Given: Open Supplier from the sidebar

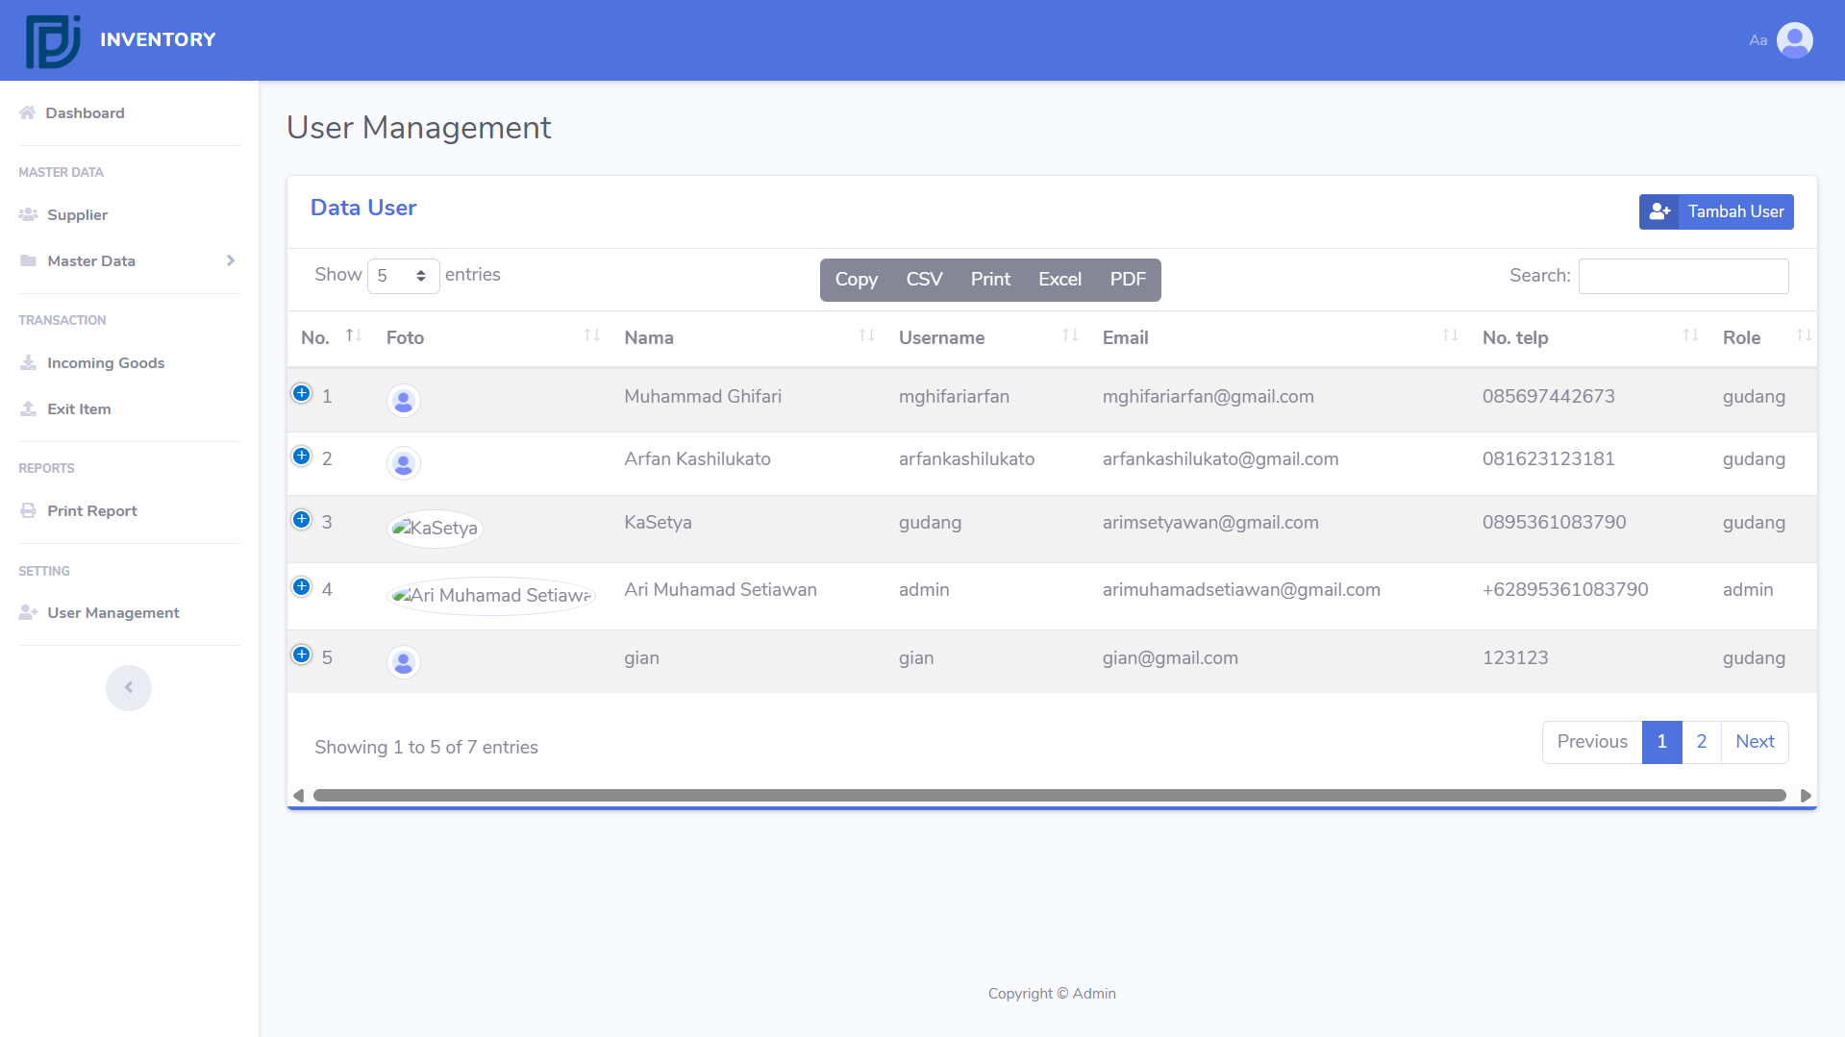Looking at the screenshot, I should pyautogui.click(x=77, y=214).
